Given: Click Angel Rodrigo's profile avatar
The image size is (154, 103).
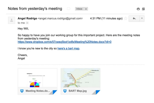Looking at the screenshot, I should click(12, 20).
